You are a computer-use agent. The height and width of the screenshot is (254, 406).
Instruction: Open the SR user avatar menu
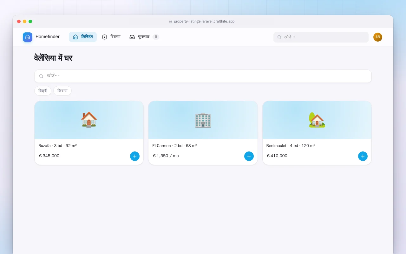pos(378,37)
